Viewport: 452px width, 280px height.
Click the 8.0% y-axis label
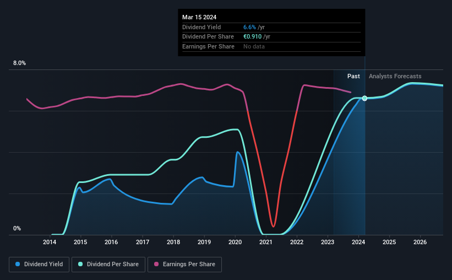click(x=19, y=63)
